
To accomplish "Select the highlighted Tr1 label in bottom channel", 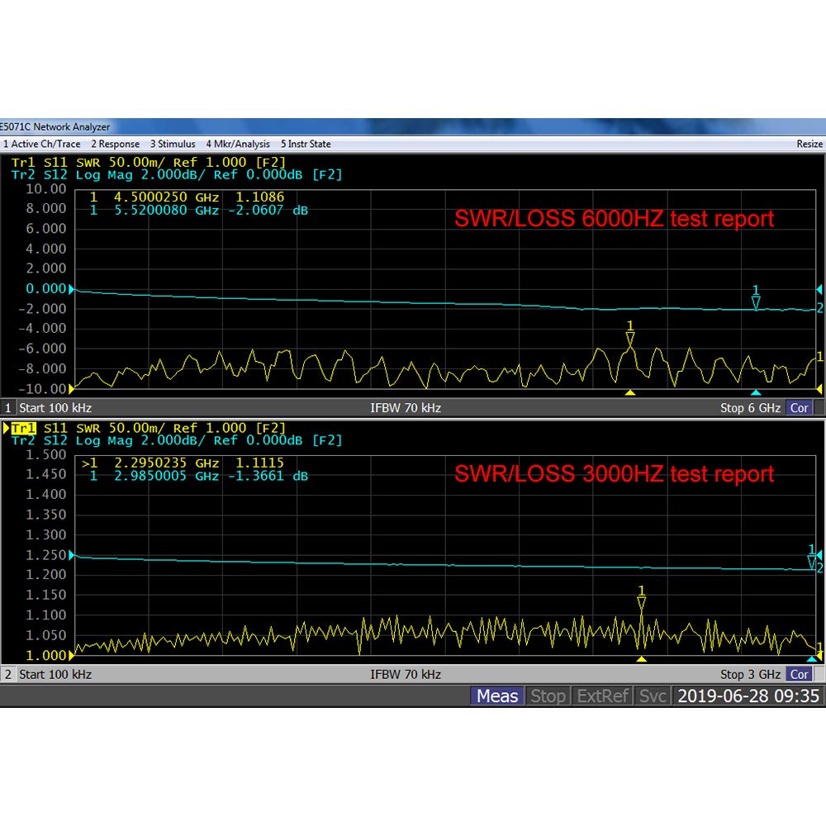I will [23, 428].
